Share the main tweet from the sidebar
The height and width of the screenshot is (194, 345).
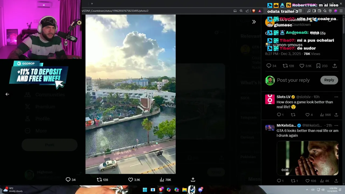[335, 66]
